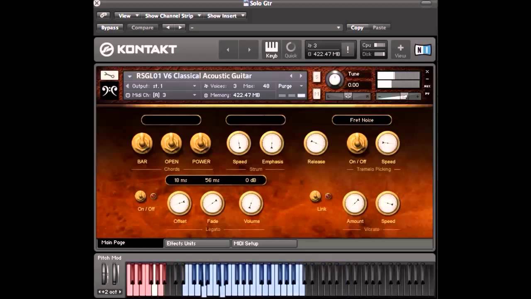The image size is (531, 299).
Task: Click the Paste button
Action: click(379, 27)
